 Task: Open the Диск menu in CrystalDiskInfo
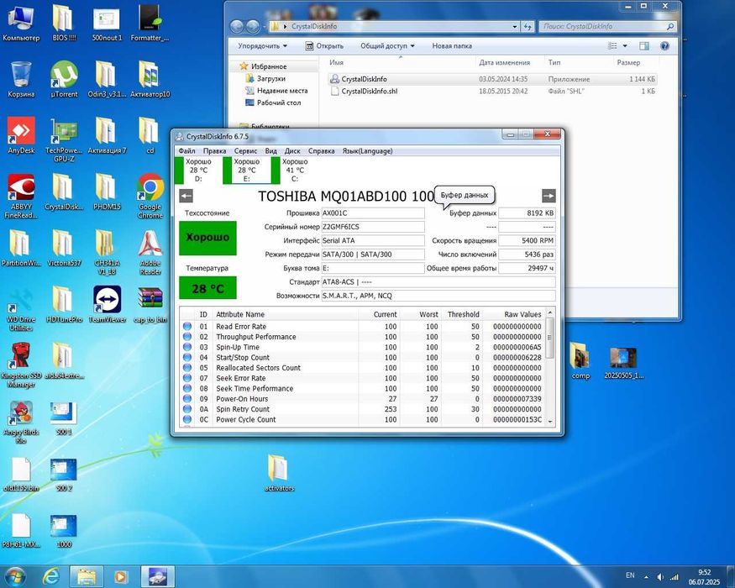292,151
